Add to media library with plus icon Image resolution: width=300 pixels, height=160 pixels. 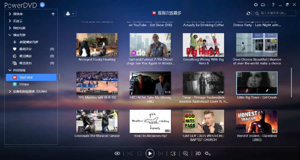(53, 14)
